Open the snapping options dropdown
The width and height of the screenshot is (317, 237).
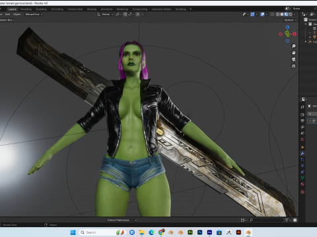coord(131,14)
